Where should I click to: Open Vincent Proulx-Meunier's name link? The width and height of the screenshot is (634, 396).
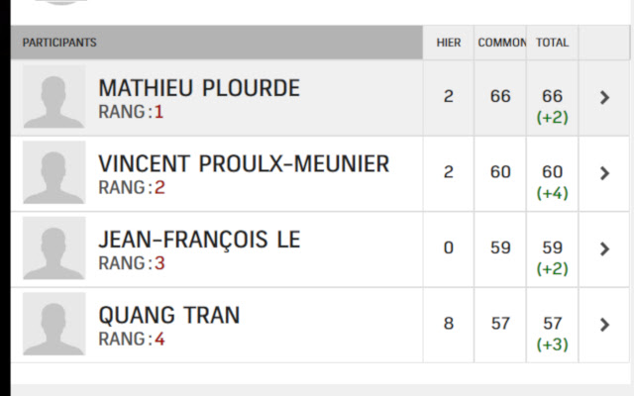tap(244, 164)
